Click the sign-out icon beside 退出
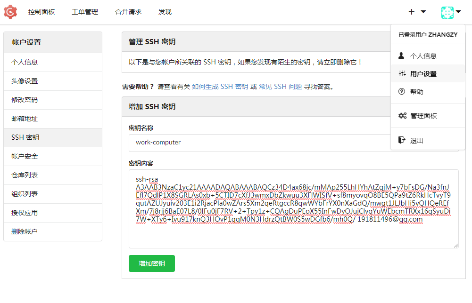Viewport: 472px width, 303px height. [402, 140]
